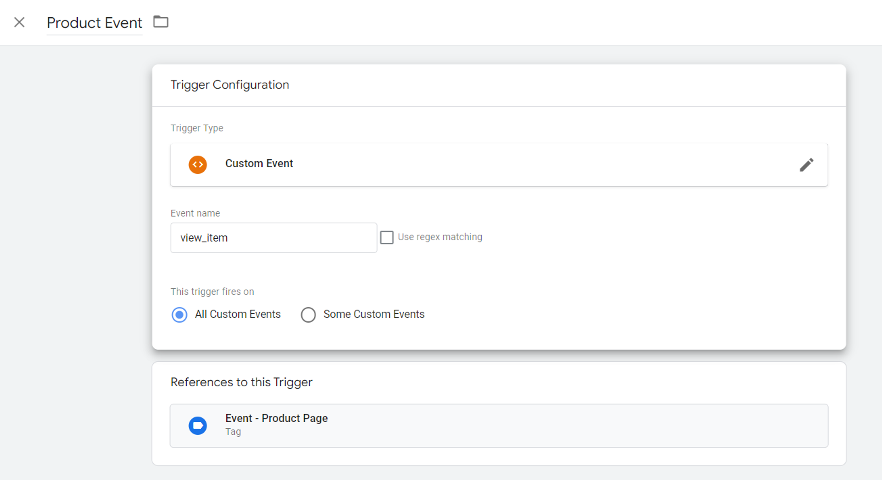The width and height of the screenshot is (882, 480).
Task: Click the blue tag icon in References
Action: (198, 426)
